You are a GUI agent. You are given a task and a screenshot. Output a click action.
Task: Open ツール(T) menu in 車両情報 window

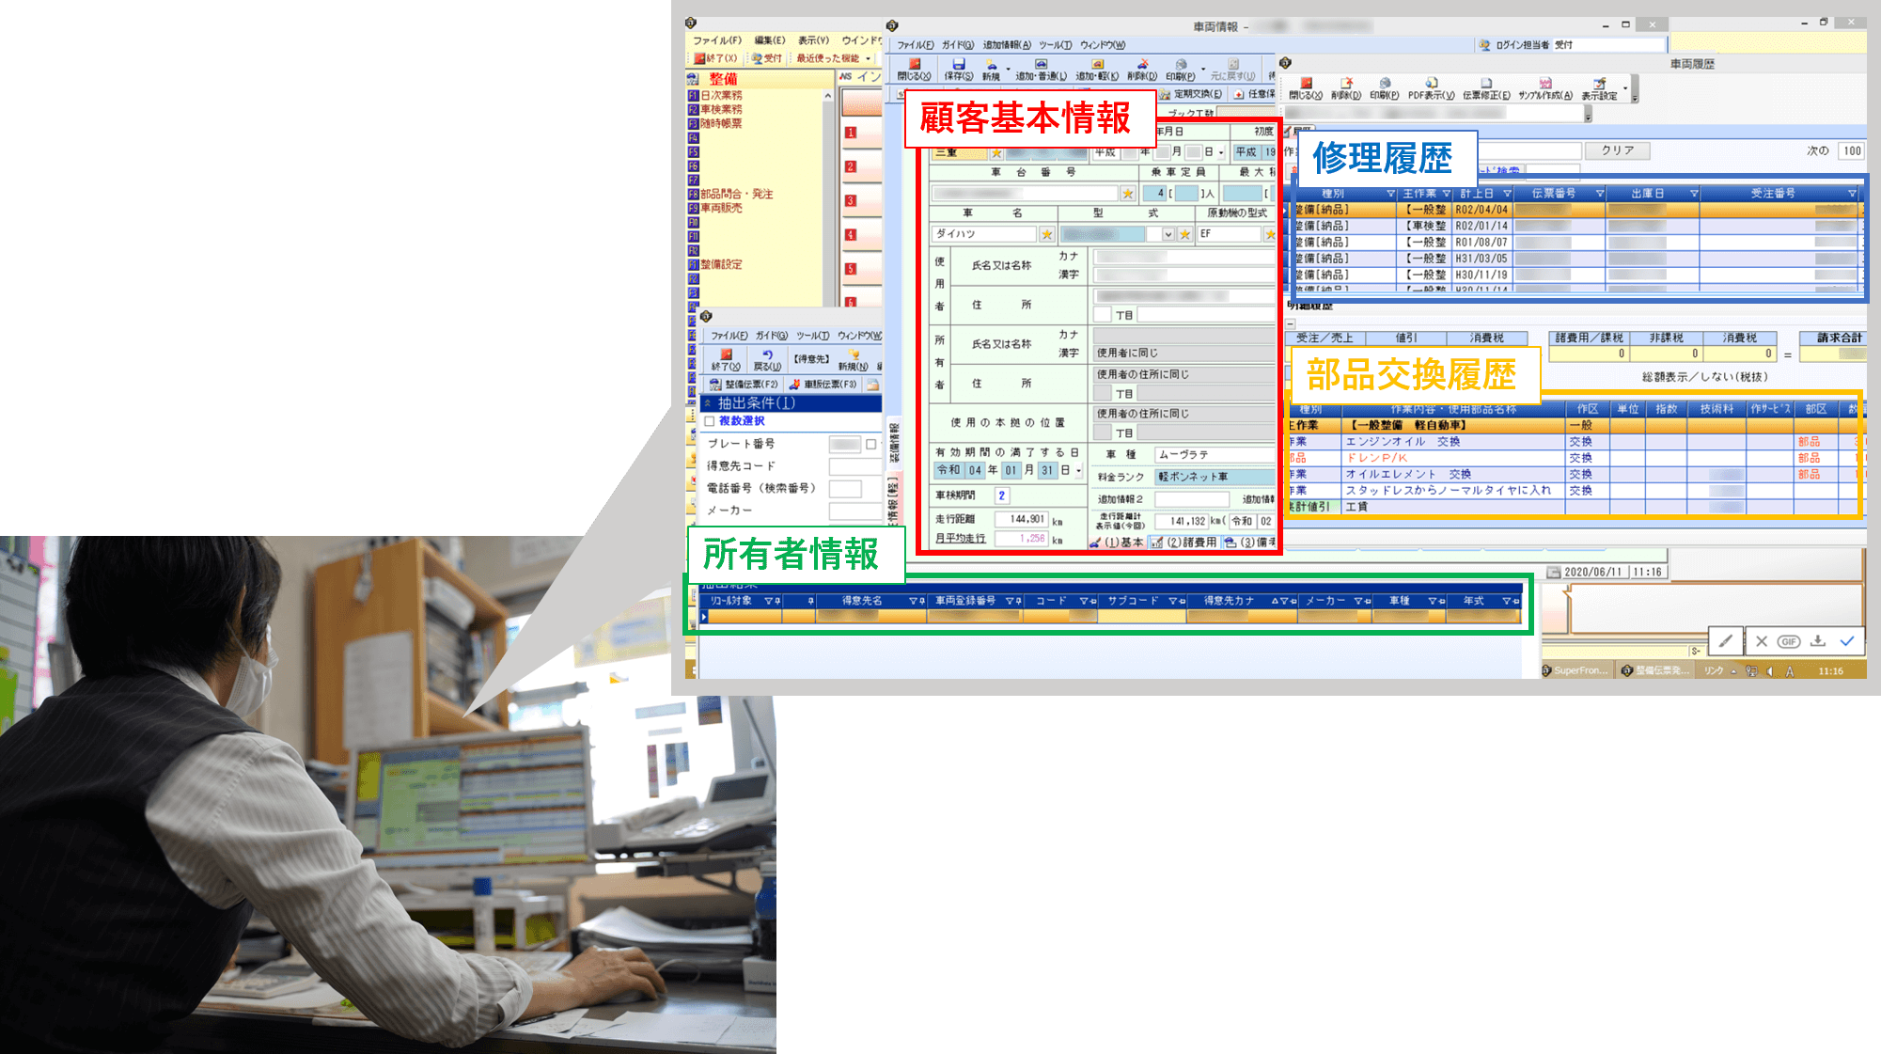[x=1055, y=45]
